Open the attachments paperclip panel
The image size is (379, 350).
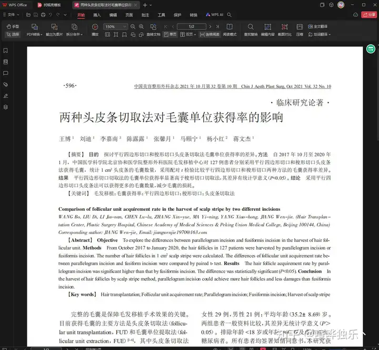[x=5, y=84]
